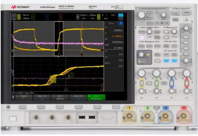Screen dimensions: 198x136
Task: Click the Trigger Level knob
Action: coord(149,32)
